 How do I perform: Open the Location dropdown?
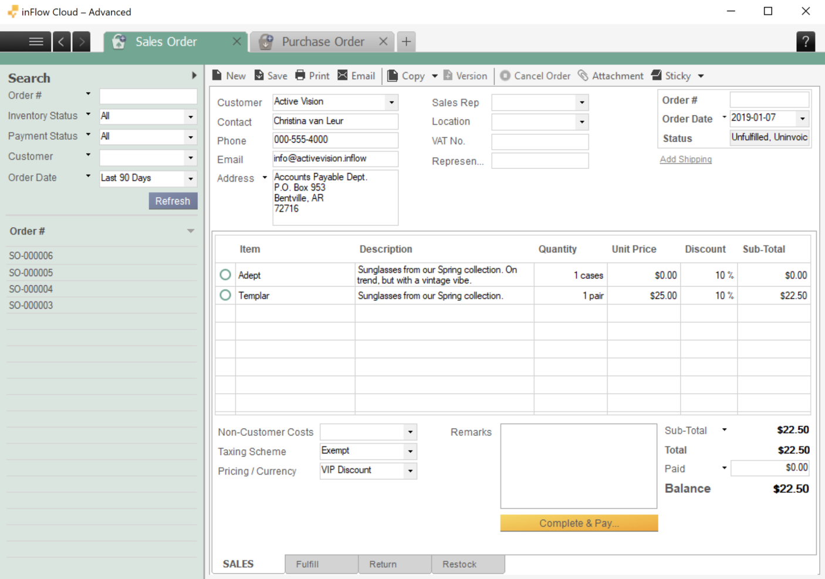tap(582, 122)
